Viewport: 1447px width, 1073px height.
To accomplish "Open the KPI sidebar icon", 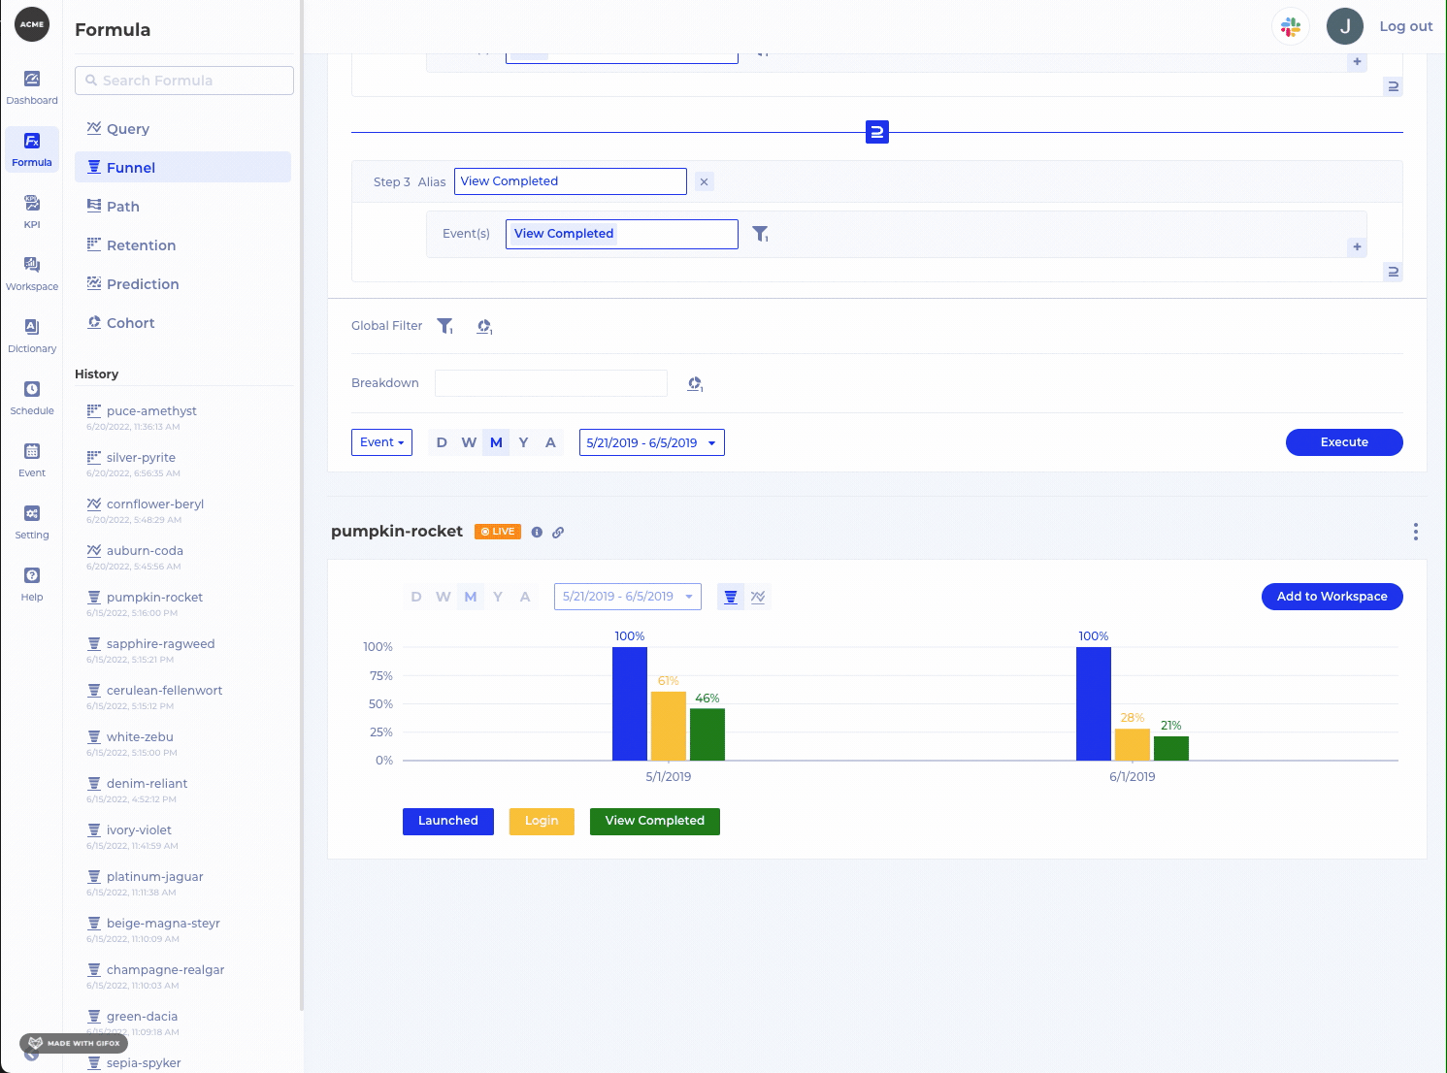I will pos(32,211).
